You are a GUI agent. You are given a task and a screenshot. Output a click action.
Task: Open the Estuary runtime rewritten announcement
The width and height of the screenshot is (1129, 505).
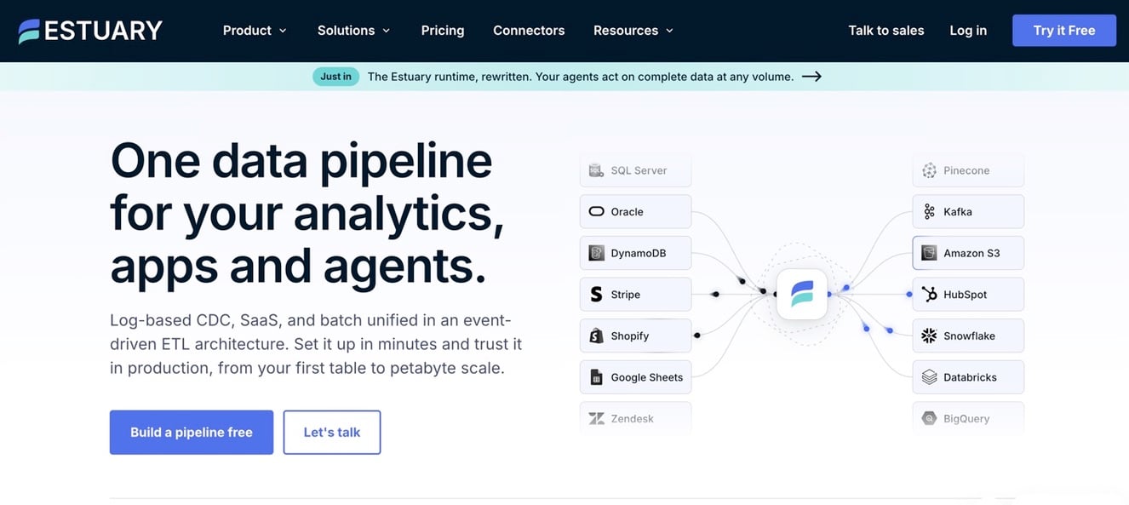tap(581, 77)
